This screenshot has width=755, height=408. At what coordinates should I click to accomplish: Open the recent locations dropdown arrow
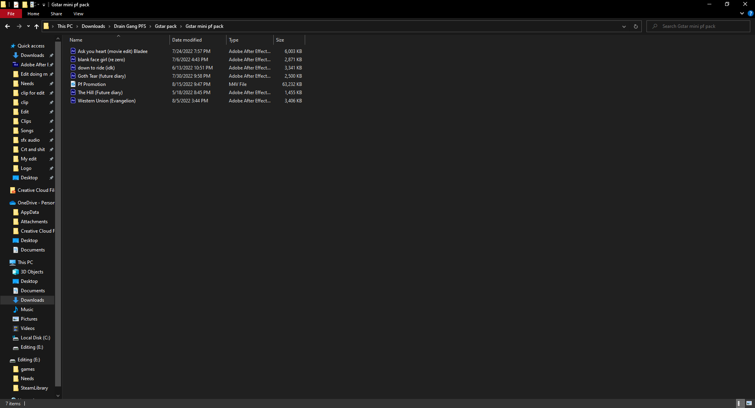[28, 26]
